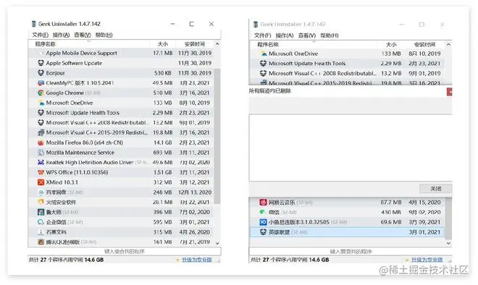Click 升级为专业版 link in right window
The height and width of the screenshot is (285, 478).
(x=427, y=260)
